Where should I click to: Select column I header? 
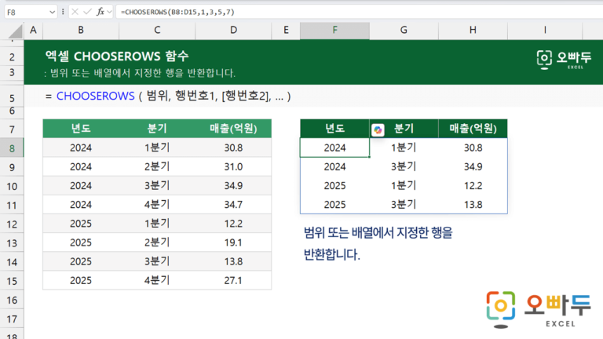click(545, 30)
